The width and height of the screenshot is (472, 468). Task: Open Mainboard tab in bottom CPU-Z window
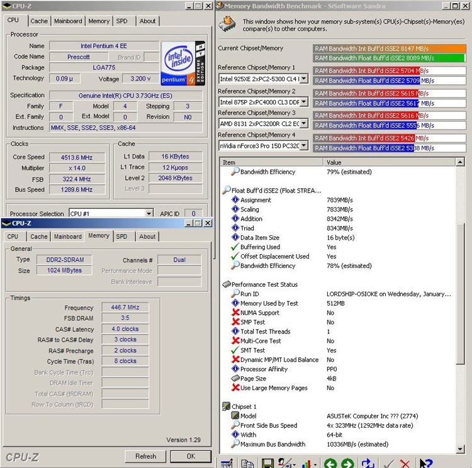(68, 237)
